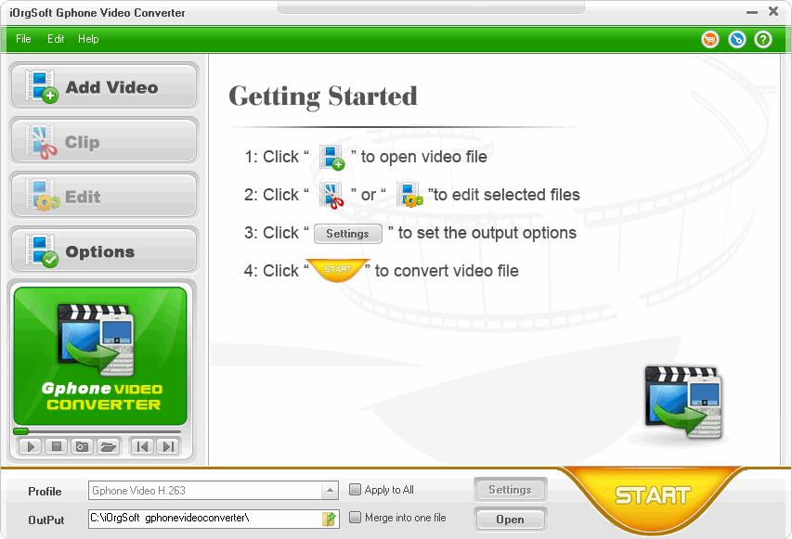This screenshot has height=539, width=792.
Task: Click the bottom Settings button
Action: pyautogui.click(x=510, y=490)
